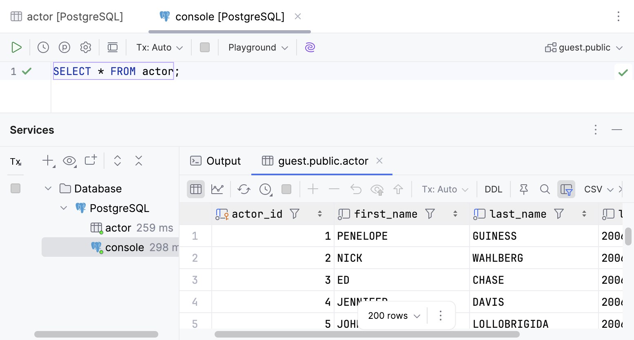
Task: Click the guest.public schema selector
Action: (584, 47)
